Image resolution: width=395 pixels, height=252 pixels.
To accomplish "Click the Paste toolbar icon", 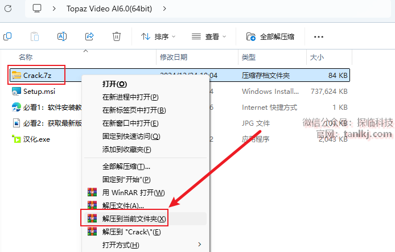I will click(x=35, y=36).
